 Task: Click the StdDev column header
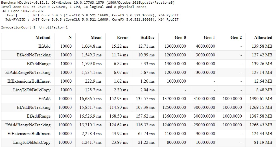[148, 37]
